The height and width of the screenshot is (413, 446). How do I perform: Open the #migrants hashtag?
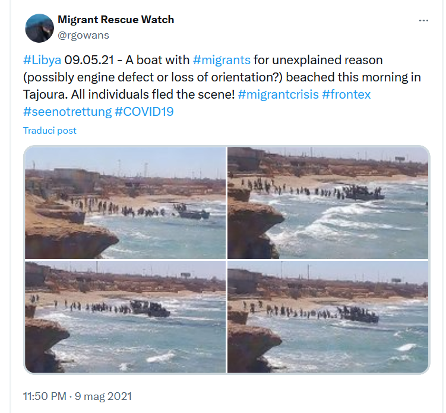pos(222,60)
